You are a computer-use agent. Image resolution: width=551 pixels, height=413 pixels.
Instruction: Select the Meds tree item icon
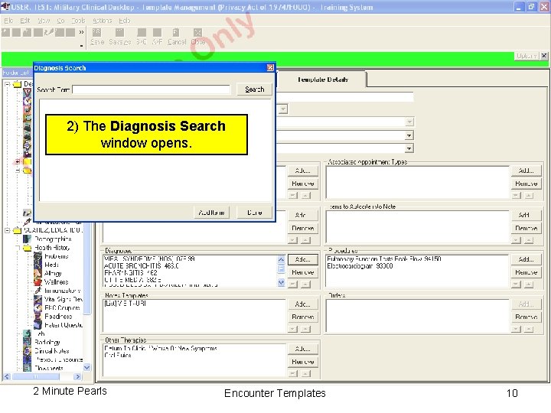point(37,265)
